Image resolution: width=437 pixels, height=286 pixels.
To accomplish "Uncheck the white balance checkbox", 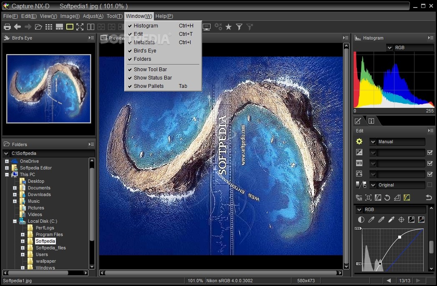I will click(430, 163).
